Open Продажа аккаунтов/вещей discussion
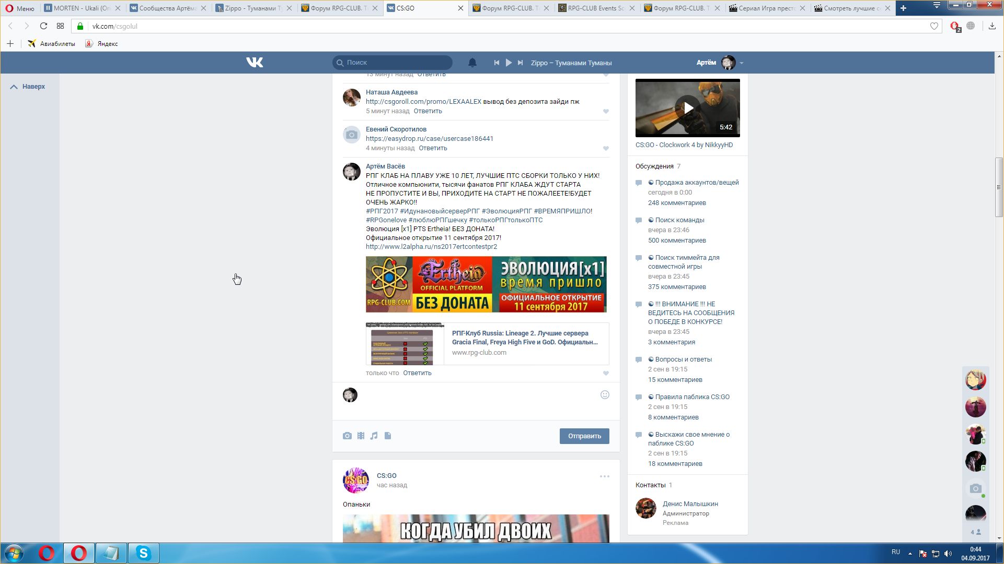 pyautogui.click(x=697, y=183)
